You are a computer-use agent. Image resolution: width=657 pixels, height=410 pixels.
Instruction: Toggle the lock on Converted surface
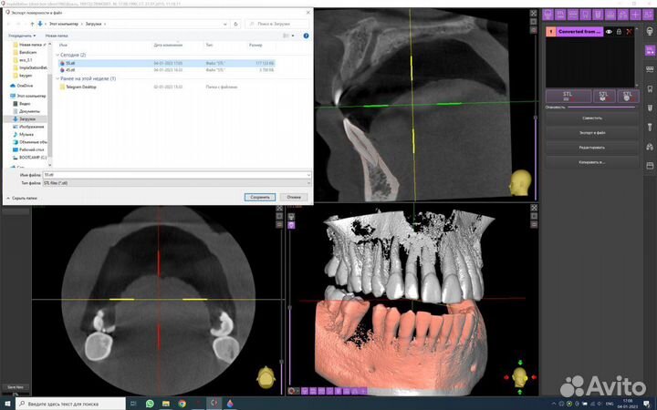click(x=619, y=32)
